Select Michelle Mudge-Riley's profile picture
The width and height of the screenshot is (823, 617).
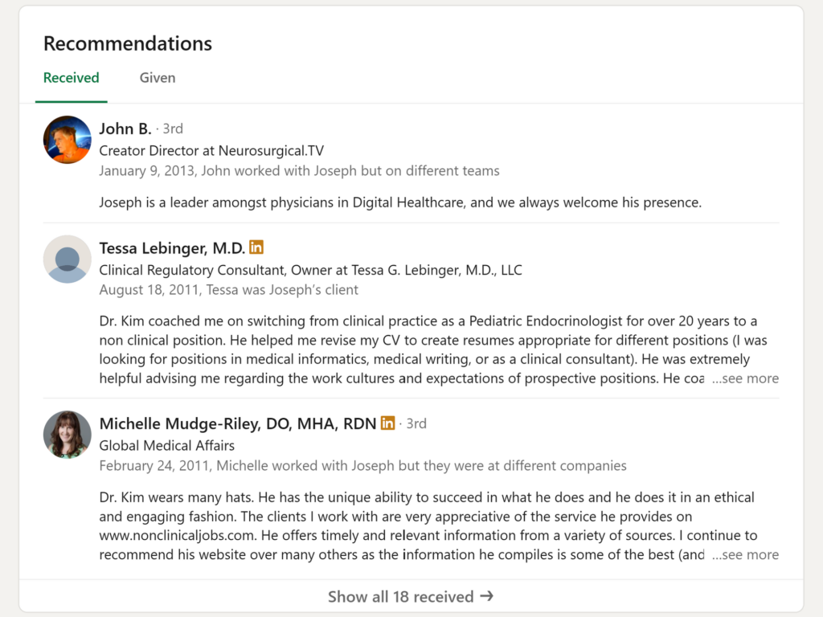click(x=67, y=434)
